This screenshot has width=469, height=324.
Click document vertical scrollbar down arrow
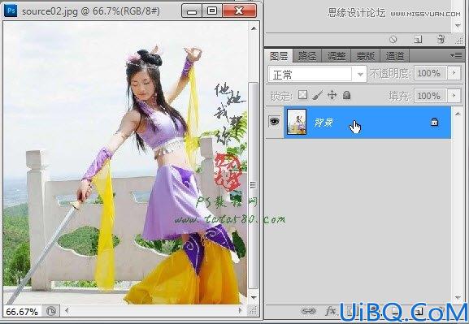pyautogui.click(x=254, y=297)
